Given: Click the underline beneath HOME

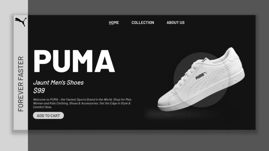Looking at the screenshot, I should click(x=111, y=25).
